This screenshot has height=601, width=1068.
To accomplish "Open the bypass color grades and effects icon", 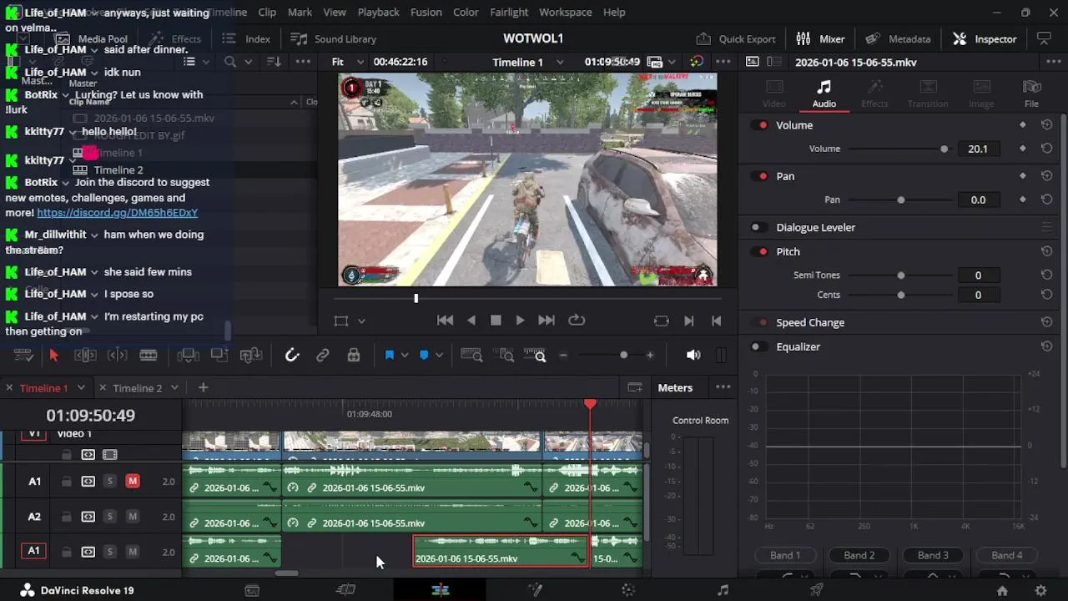I will tap(697, 62).
